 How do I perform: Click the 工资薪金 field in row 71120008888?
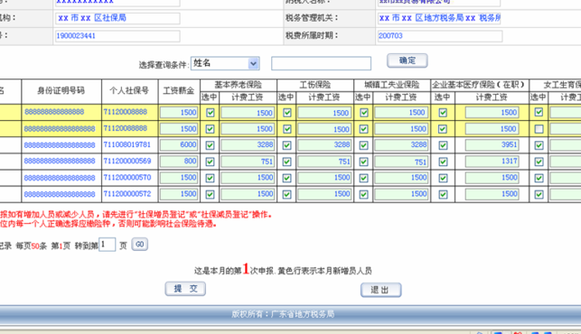coord(179,112)
